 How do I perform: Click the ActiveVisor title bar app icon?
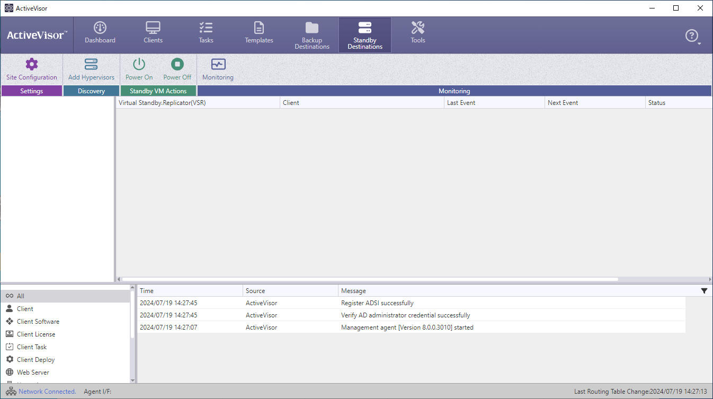tap(9, 8)
